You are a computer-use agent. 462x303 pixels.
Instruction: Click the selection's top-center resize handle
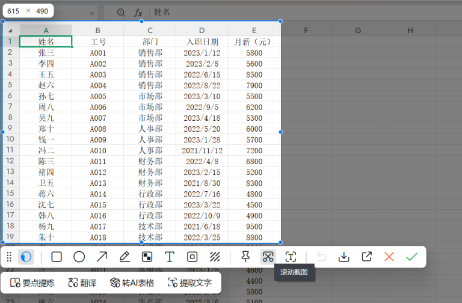(142, 21)
